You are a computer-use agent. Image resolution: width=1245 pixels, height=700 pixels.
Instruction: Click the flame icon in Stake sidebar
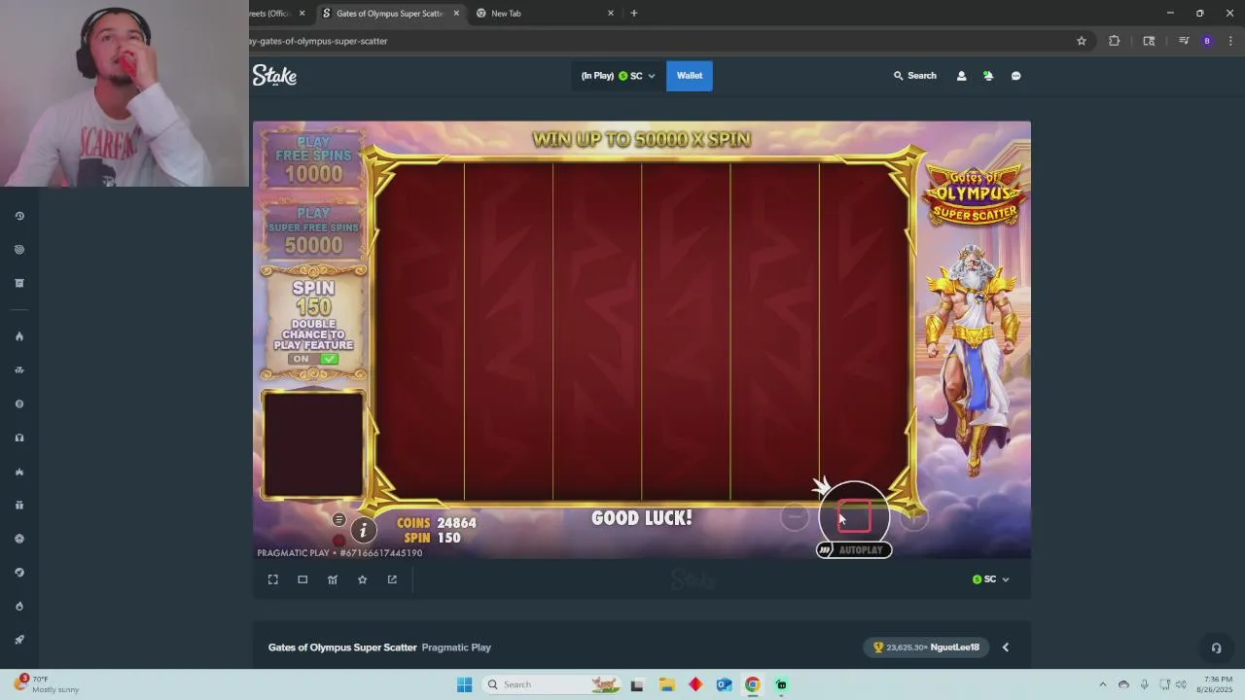point(19,336)
